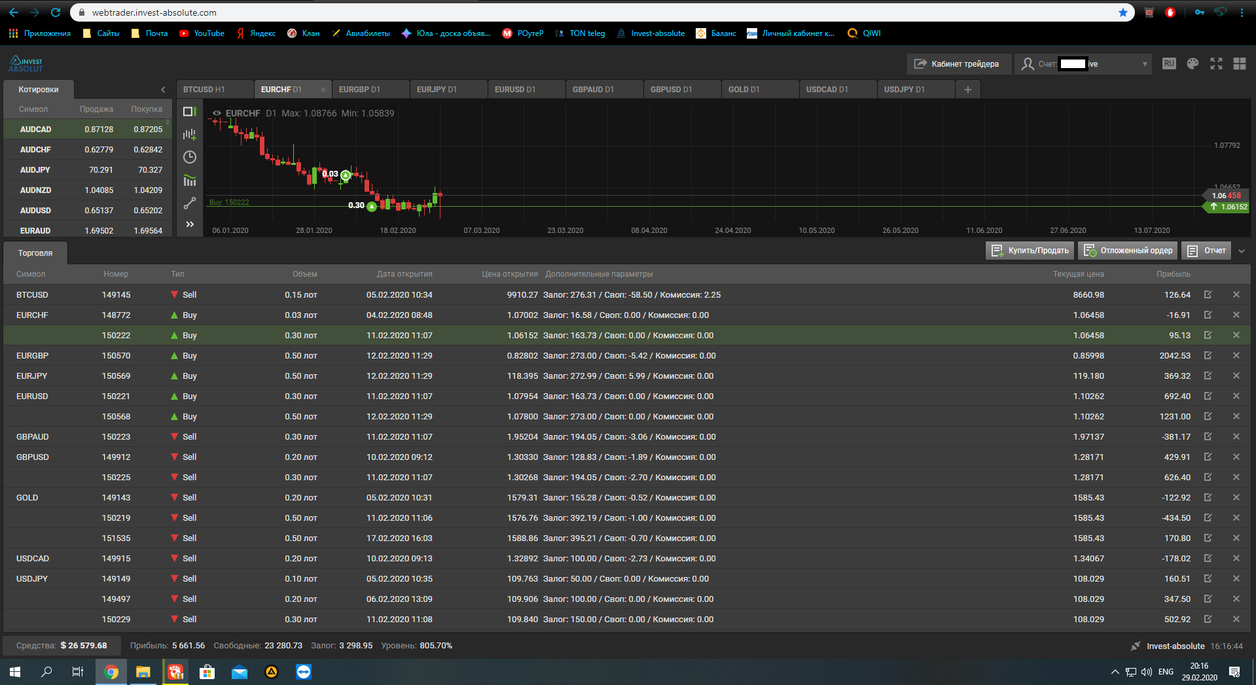The image size is (1256, 685).
Task: Edit the EURGBP order 150570
Action: coord(1208,355)
